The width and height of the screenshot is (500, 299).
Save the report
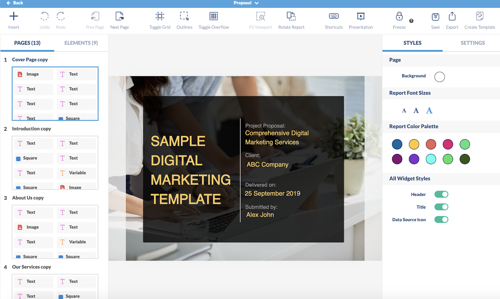tap(435, 21)
